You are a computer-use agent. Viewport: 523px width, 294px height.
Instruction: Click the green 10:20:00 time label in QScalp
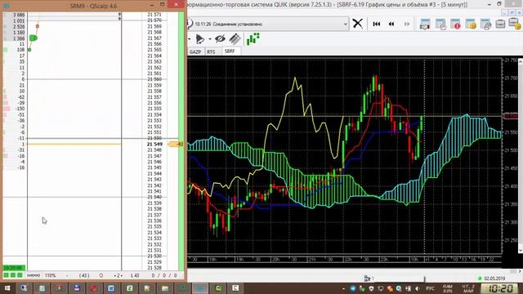click(14, 268)
